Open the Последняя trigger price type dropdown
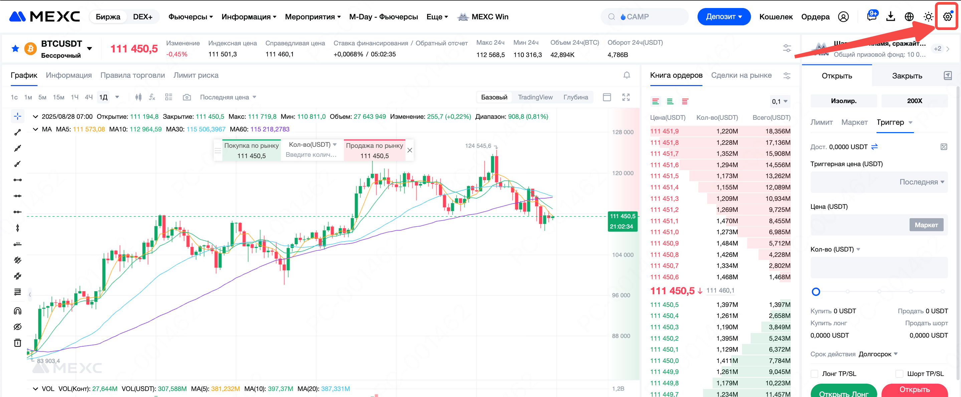The height and width of the screenshot is (397, 961). tap(922, 182)
